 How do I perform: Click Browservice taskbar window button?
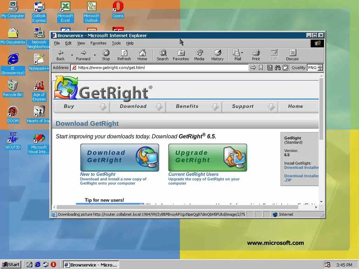pyautogui.click(x=91, y=265)
